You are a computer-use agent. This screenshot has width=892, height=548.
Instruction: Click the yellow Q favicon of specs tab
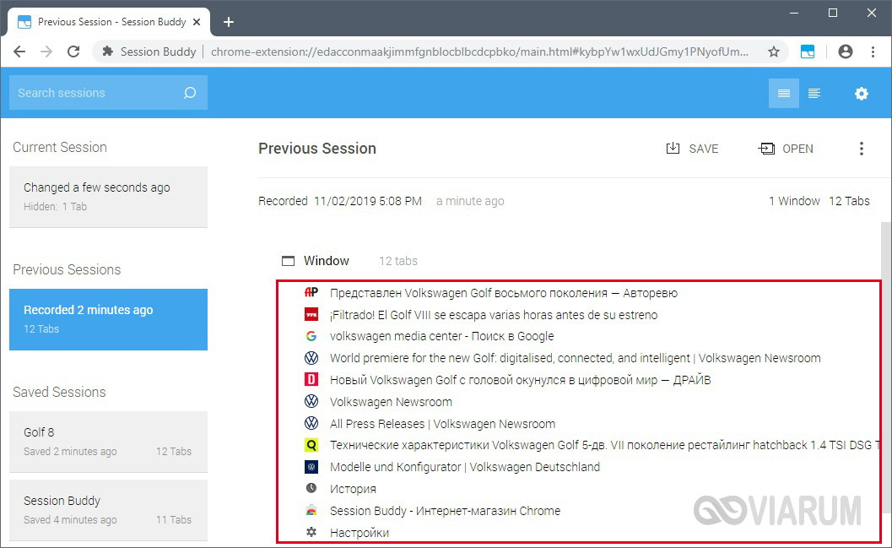tap(311, 445)
